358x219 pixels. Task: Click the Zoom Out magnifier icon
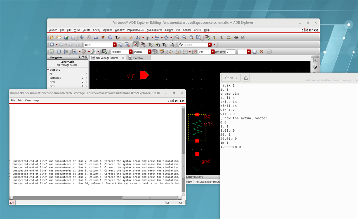184,37
